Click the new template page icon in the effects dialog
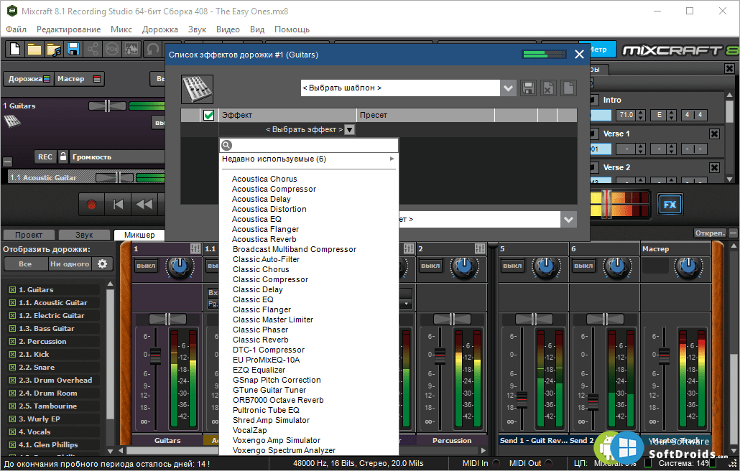This screenshot has height=471, width=740. tap(569, 88)
